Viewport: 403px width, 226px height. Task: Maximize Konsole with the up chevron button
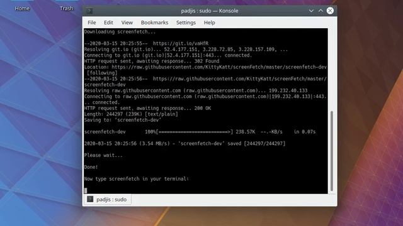tap(321, 11)
